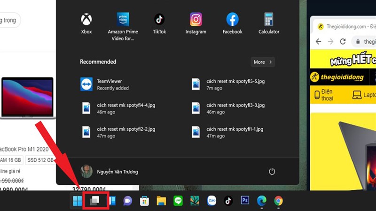
Task: Reload the page in Chrome window
Action: pos(343,42)
